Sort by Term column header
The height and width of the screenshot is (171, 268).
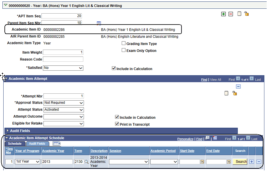coord(78,151)
